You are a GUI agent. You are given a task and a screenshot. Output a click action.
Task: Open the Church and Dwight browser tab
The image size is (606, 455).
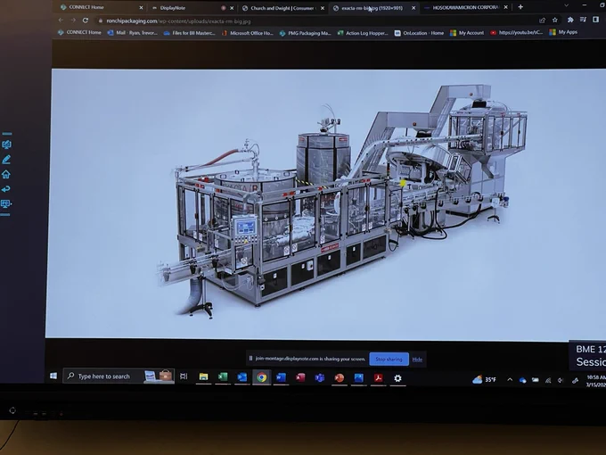tap(283, 8)
